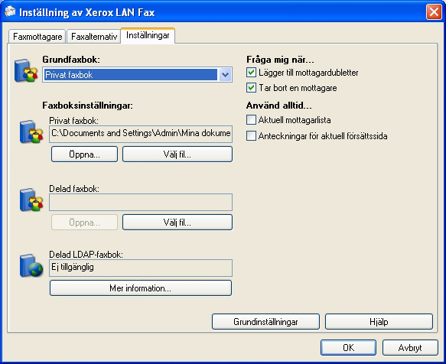Uncheck Tar bort en mottagare checkbox
Viewport: 446px width, 364px height.
[x=251, y=88]
